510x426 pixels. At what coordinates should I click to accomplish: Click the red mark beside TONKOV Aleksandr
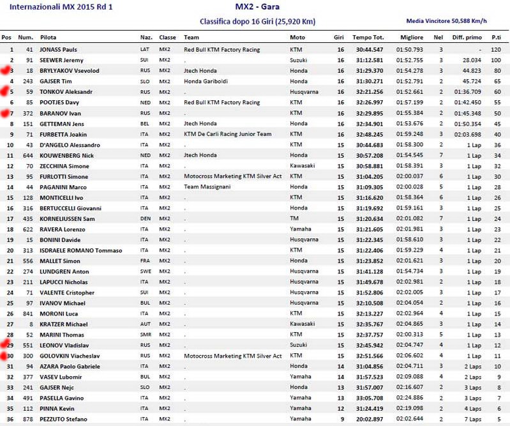[x=6, y=91]
